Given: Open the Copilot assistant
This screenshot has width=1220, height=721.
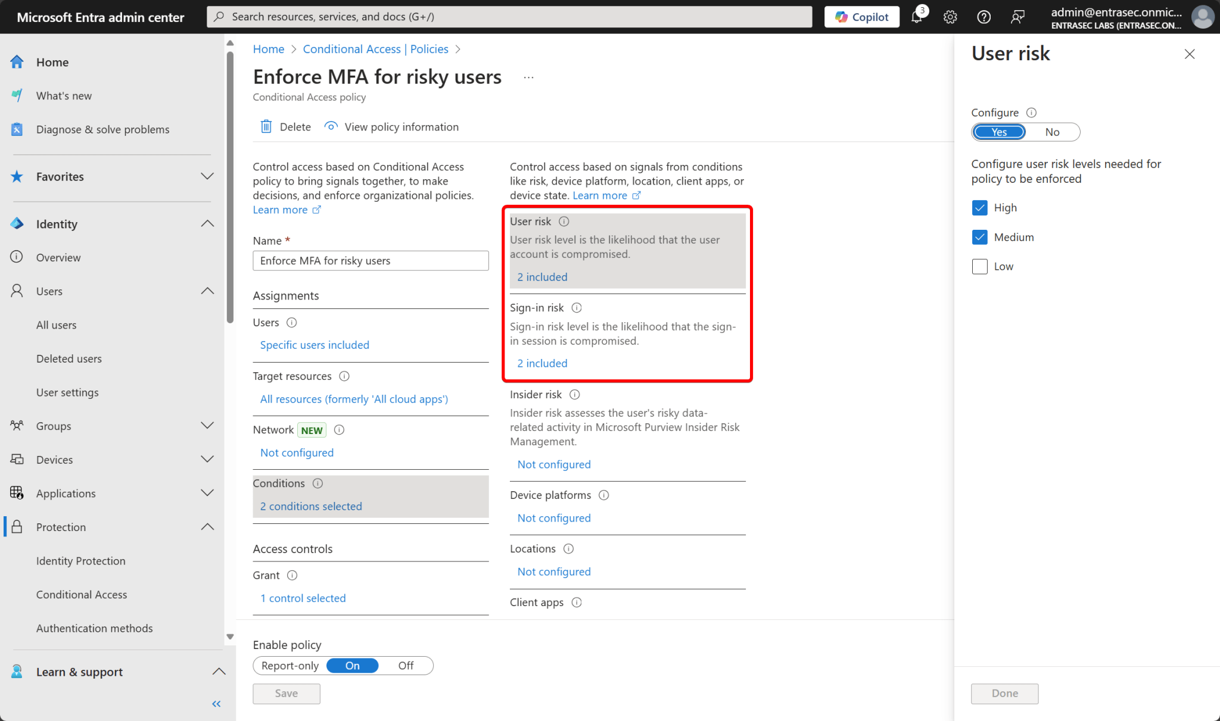Looking at the screenshot, I should tap(861, 17).
